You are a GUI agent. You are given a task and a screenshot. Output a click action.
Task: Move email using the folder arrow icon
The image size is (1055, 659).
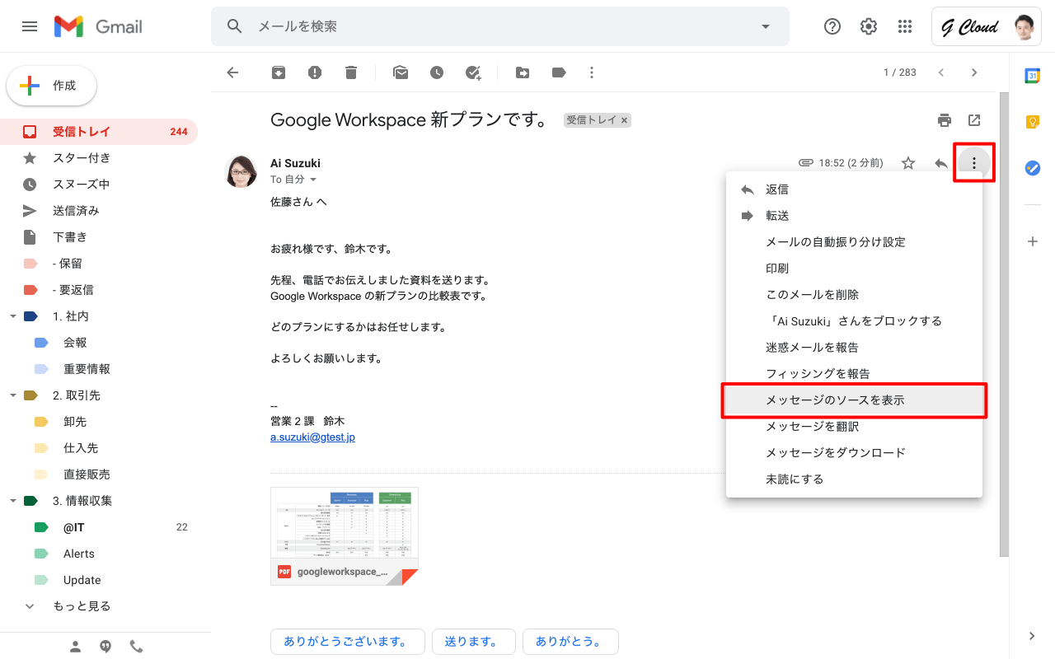[x=523, y=72]
